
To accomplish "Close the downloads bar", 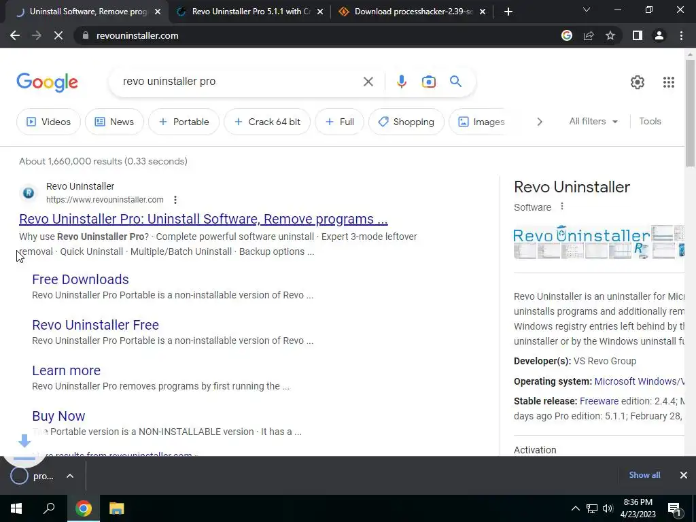I will coord(684,475).
